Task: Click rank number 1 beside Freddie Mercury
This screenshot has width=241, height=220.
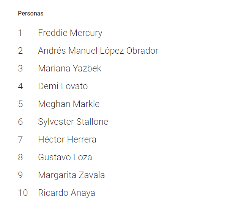Action: (x=20, y=33)
